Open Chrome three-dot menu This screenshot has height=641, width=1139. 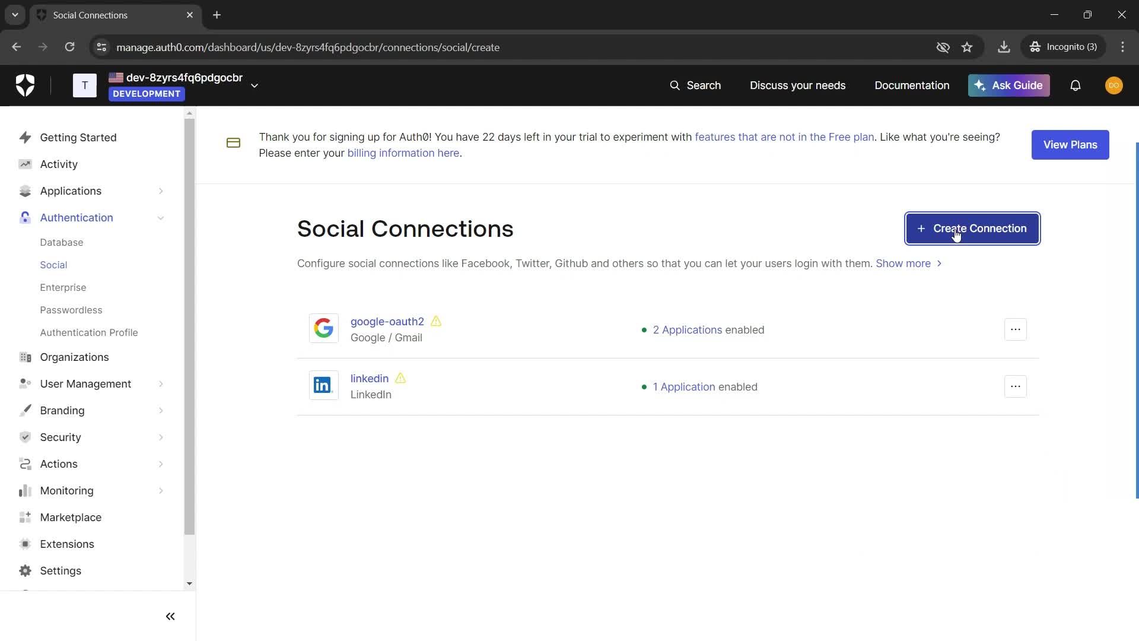click(1122, 47)
